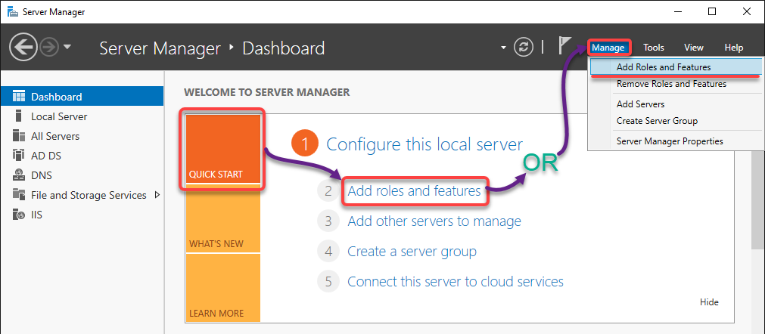
Task: Click the AD DS role icon
Action: tap(19, 156)
